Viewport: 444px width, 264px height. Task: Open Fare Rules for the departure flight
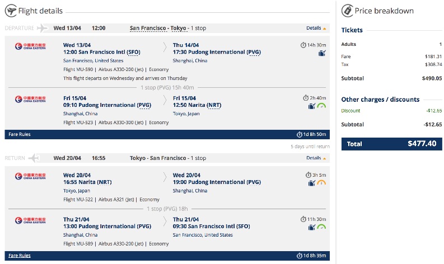click(x=20, y=134)
